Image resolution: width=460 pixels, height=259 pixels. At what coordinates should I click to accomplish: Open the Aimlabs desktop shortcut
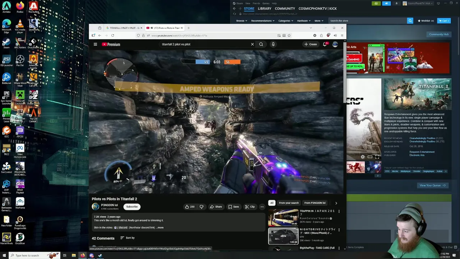[x=6, y=7]
